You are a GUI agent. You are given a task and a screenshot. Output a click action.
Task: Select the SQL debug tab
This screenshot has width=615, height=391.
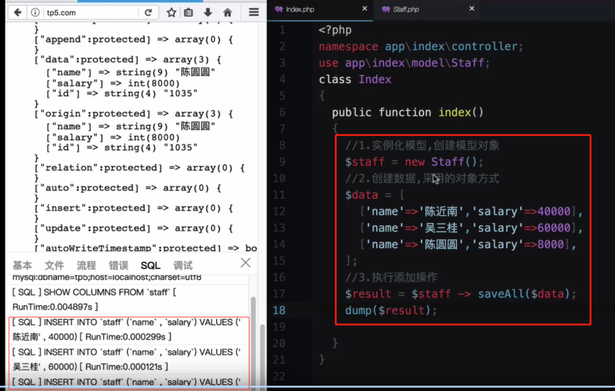coord(150,266)
